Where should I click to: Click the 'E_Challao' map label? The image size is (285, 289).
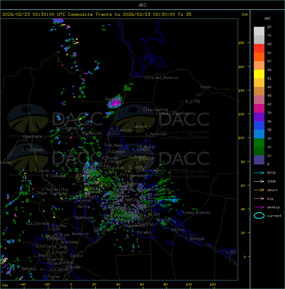click(56, 176)
